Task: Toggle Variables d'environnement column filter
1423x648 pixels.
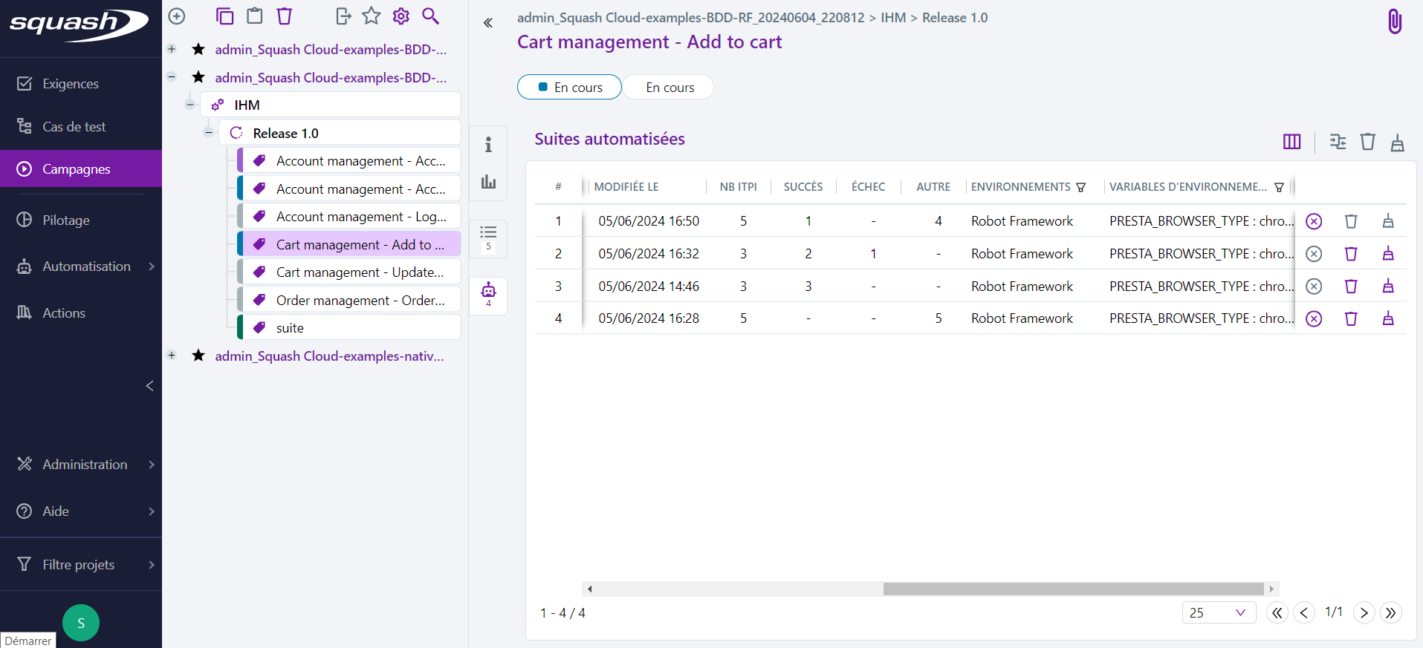Action: [1279, 188]
